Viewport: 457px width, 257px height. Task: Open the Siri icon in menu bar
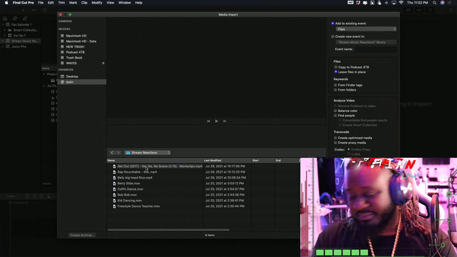point(442,3)
